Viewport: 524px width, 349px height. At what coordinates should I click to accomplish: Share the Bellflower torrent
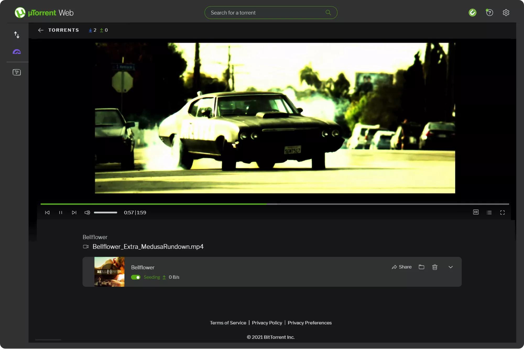402,267
